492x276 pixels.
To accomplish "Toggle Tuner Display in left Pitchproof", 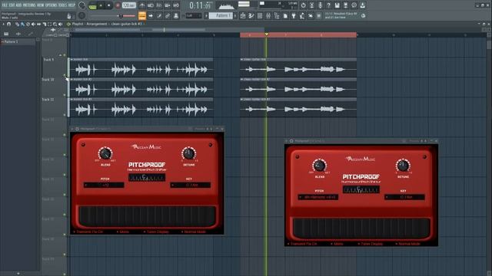I will [156, 232].
